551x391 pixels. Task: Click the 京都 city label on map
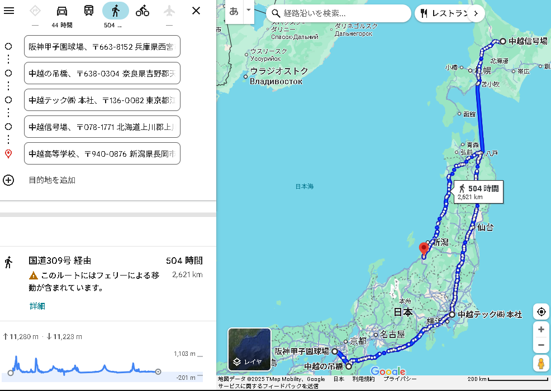coord(358,341)
